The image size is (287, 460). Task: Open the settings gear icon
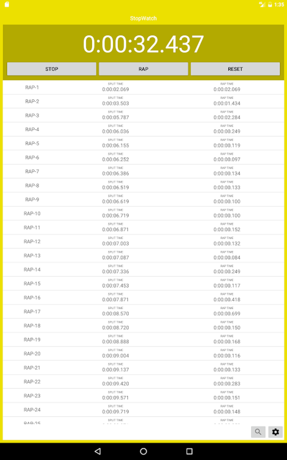[275, 432]
